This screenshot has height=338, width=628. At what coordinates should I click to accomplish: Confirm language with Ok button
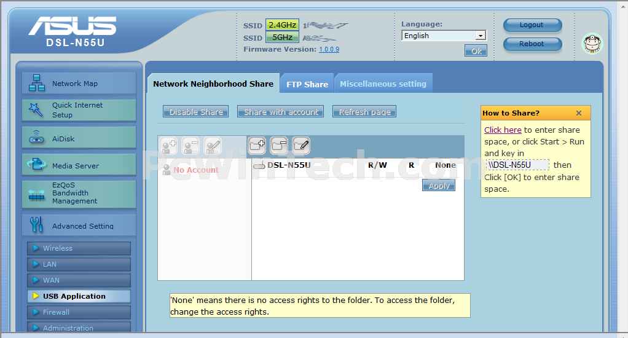(x=476, y=51)
